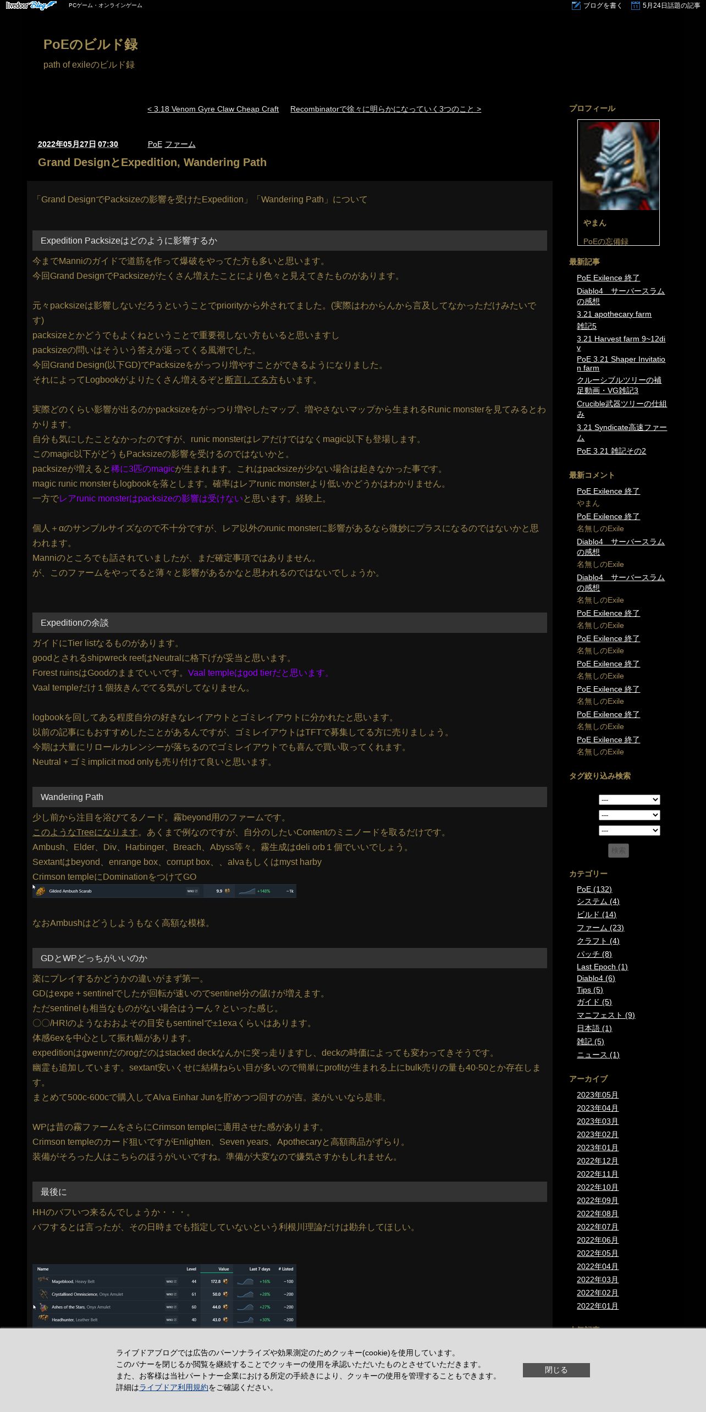Click the Headhunter price table image

tap(164, 1295)
